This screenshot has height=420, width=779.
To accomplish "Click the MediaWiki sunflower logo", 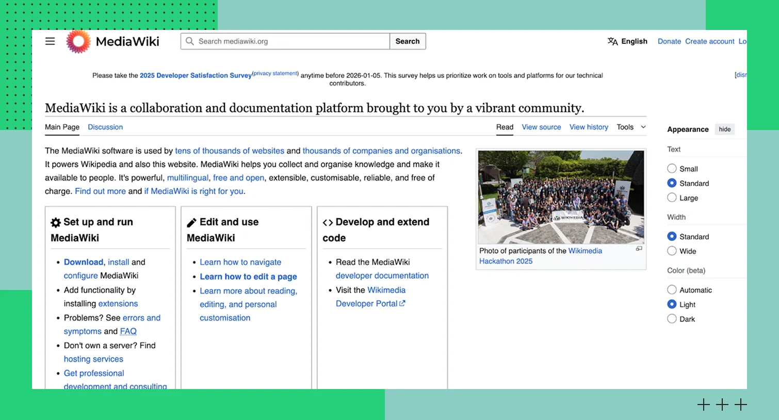I will (x=78, y=41).
